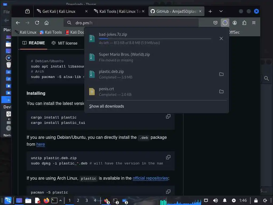Follow the 'here' deb package link
This screenshot has width=273, height=205.
tap(41, 144)
